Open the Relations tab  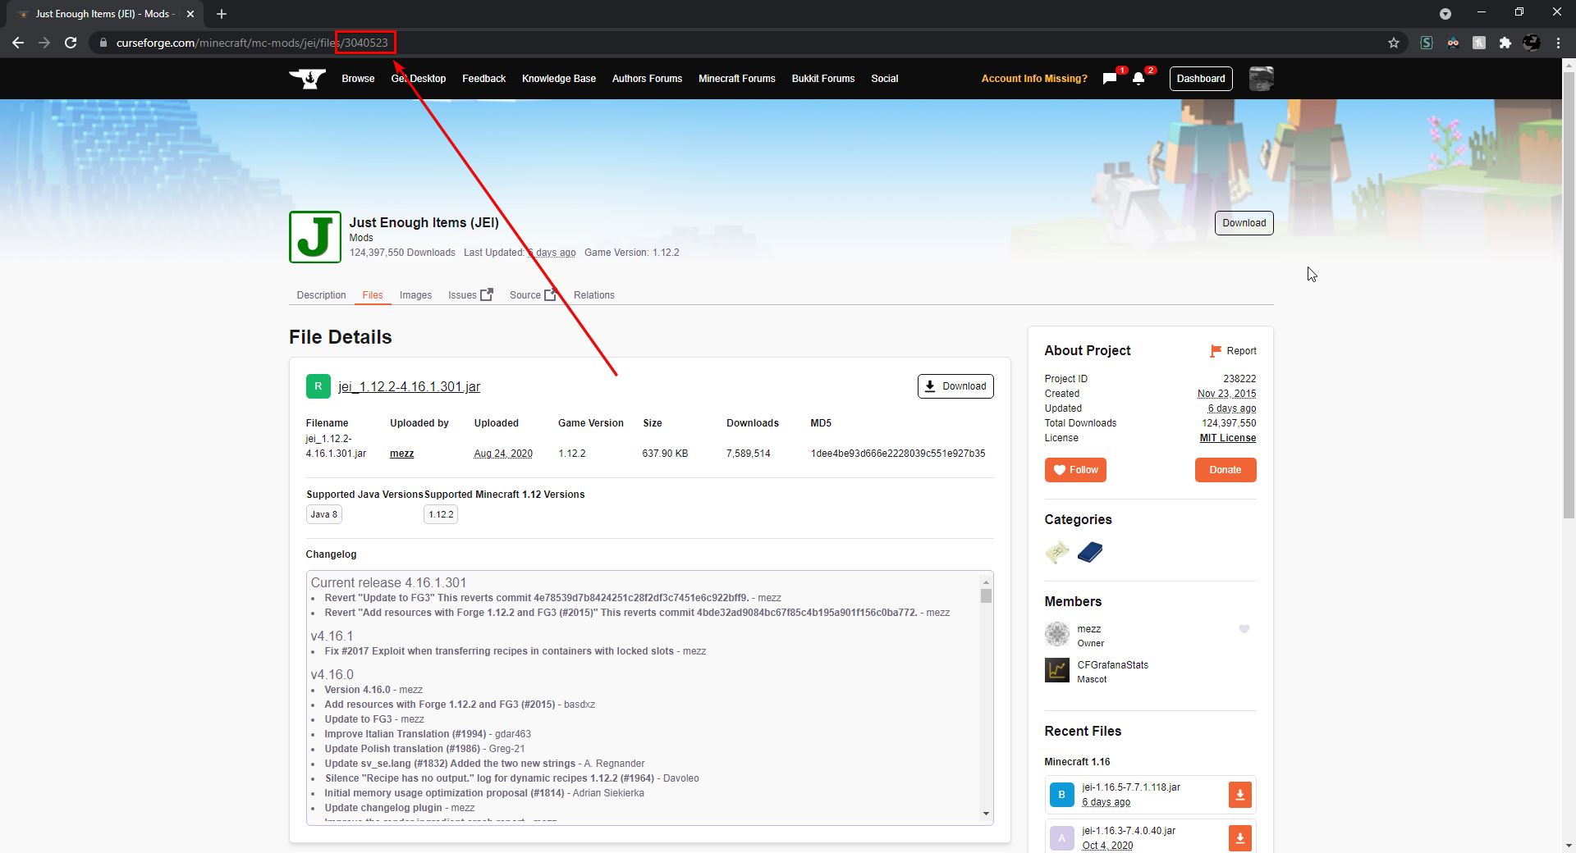tap(594, 295)
